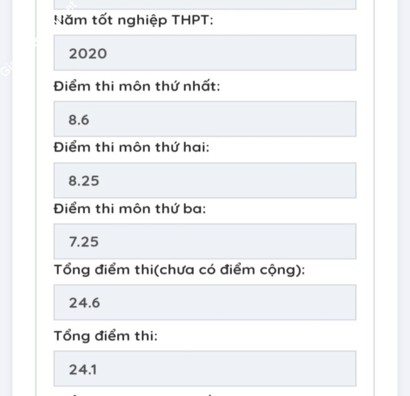Click the second subject score field 8.25
This screenshot has width=410, height=396.
coord(204,180)
